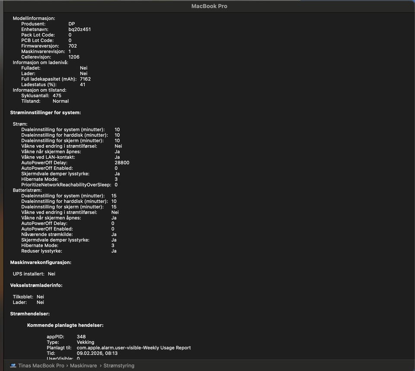Click PrioritizeNetworkReachabilityOverSleep label
This screenshot has height=371, width=415.
point(66,185)
